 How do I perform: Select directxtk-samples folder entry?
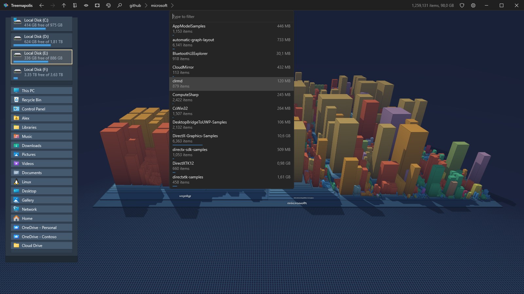pyautogui.click(x=231, y=180)
